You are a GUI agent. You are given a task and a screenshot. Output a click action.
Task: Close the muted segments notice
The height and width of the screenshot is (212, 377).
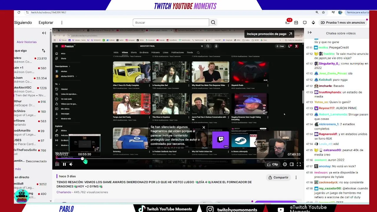[x=204, y=127]
